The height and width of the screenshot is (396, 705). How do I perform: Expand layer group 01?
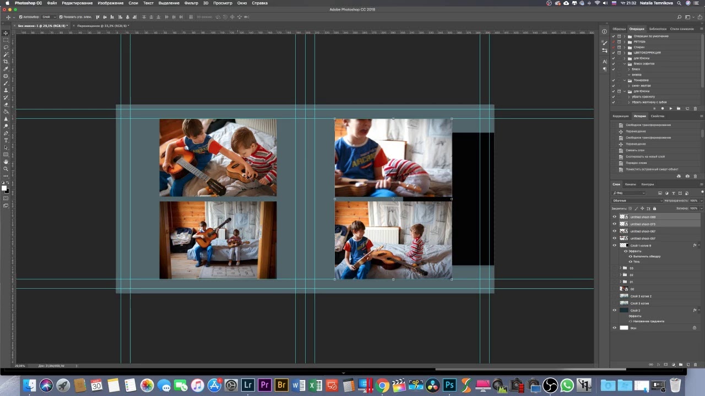(620, 282)
